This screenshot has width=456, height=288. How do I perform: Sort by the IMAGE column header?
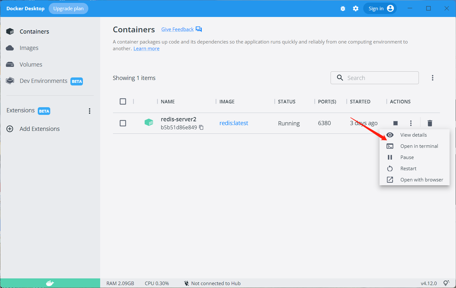click(227, 101)
